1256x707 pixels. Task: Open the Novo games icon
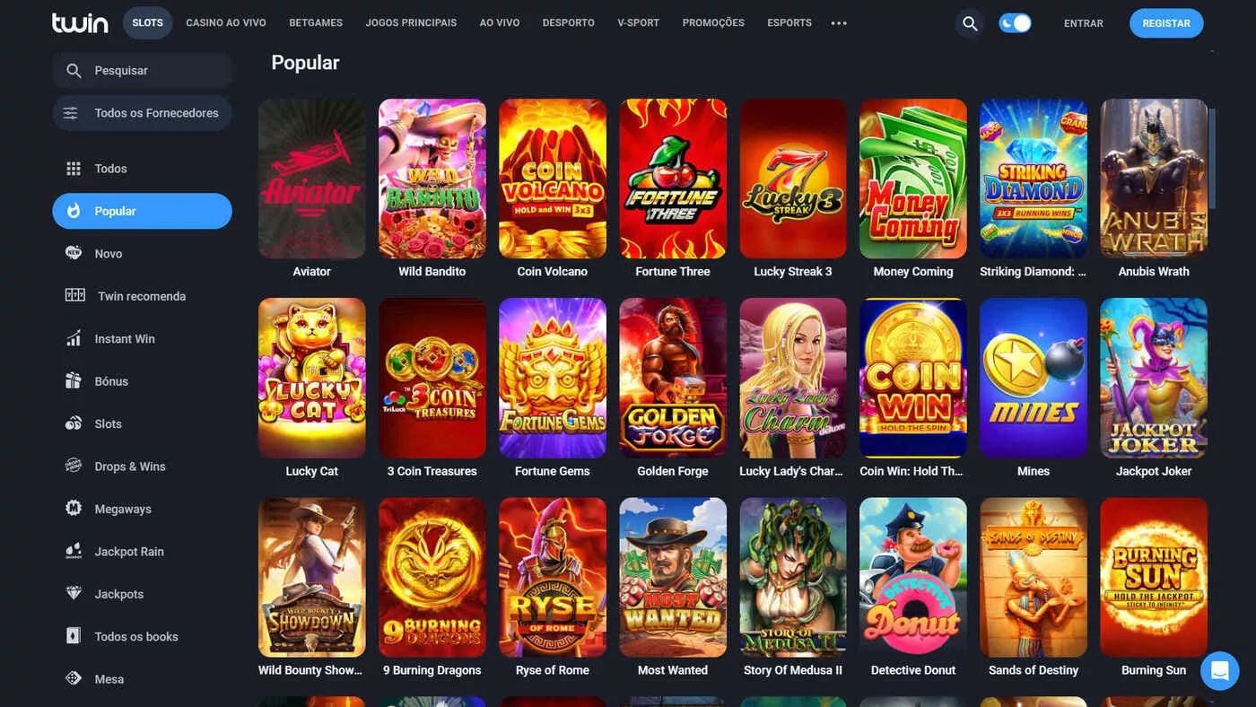(x=74, y=254)
